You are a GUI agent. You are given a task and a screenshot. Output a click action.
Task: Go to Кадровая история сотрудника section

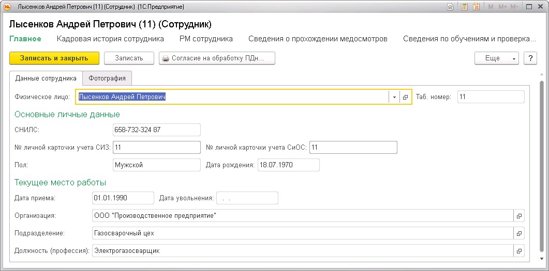(110, 39)
